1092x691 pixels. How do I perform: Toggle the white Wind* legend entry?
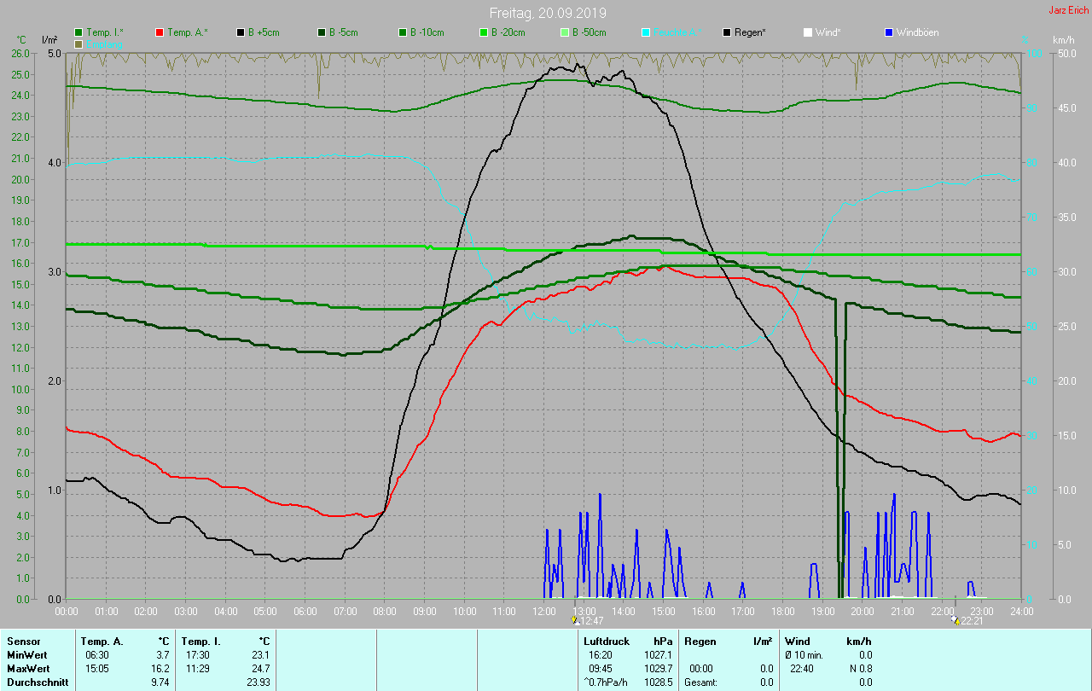click(x=807, y=32)
